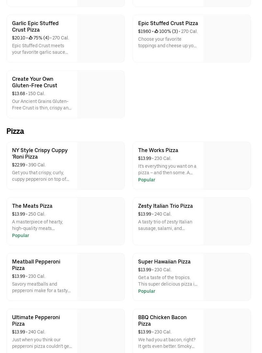Click the Super Hawaiian Pizza image thumbnail

[227, 277]
